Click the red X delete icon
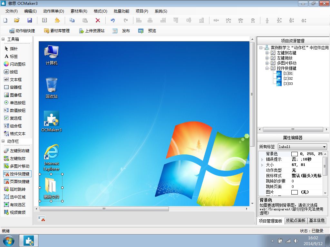Viewport: 330px width, 247px height. [98, 20]
